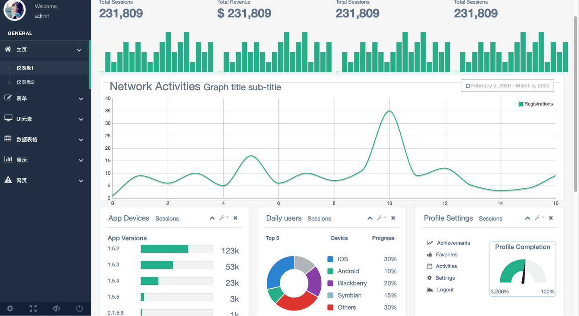This screenshot has width=579, height=316.
Task: Click the device usage donut chart
Action: [294, 283]
